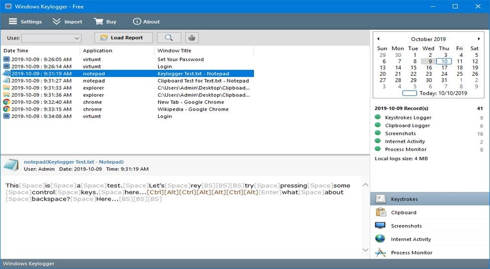Click the icon of the 9:26:05 AM virtumt row
The width and height of the screenshot is (490, 269).
pyautogui.click(x=7, y=59)
